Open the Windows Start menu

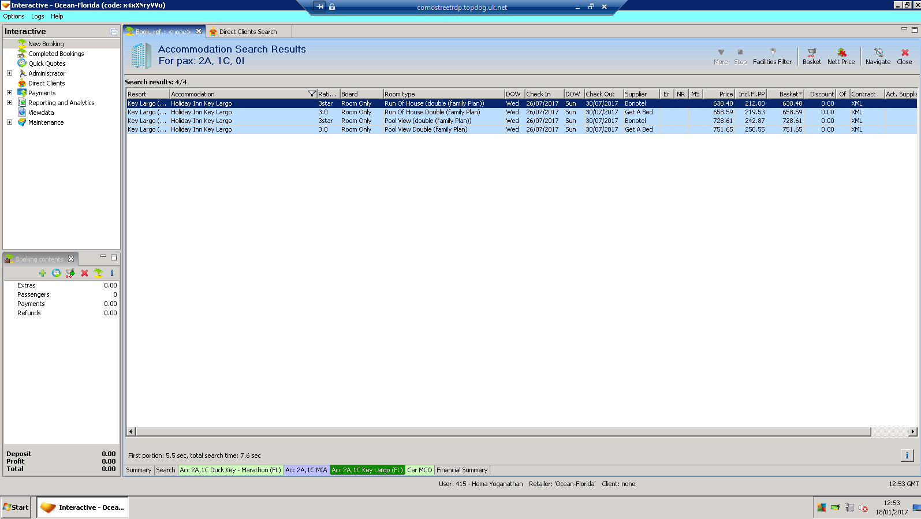pyautogui.click(x=16, y=507)
